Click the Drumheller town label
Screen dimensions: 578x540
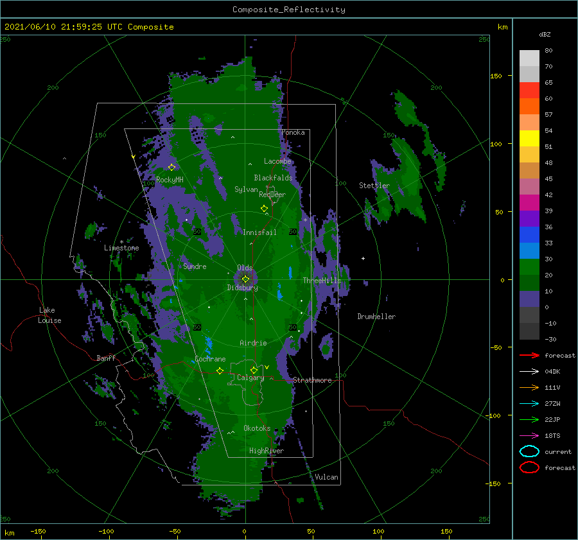click(x=376, y=317)
